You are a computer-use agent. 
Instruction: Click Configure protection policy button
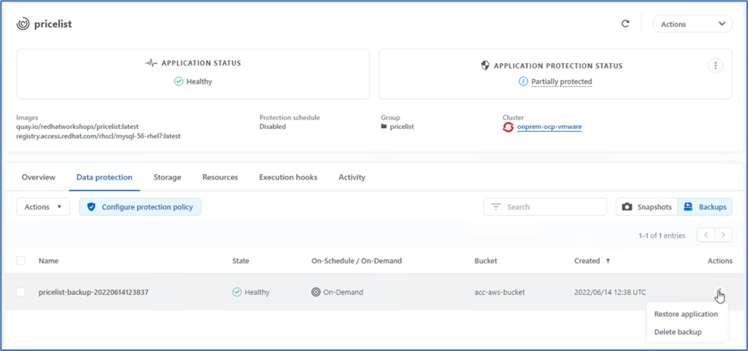coord(141,207)
